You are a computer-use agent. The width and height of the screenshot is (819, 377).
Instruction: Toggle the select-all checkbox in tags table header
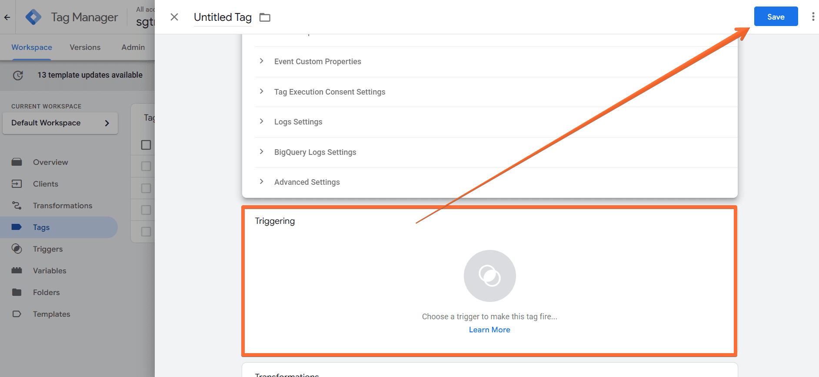click(146, 145)
